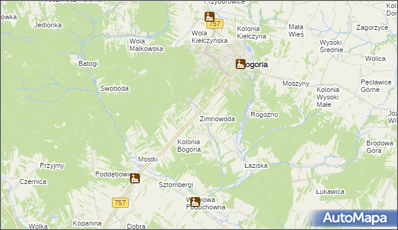Select the Kolonia Wysoki Małe label
398x230 pixels.
tap(328, 97)
